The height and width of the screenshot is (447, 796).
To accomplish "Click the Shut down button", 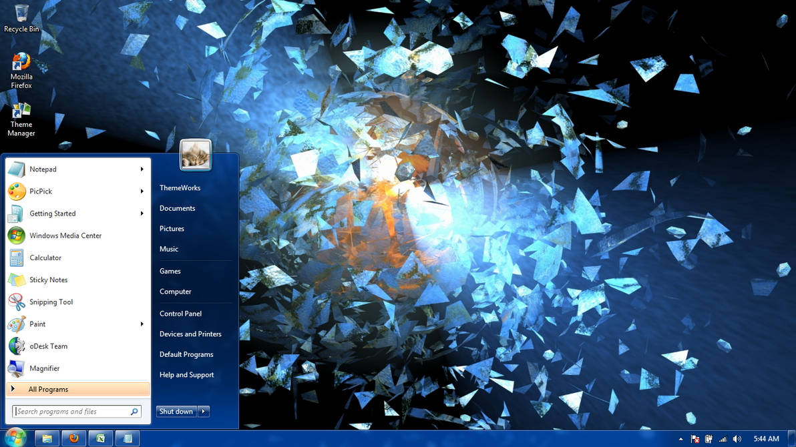I will click(x=176, y=412).
